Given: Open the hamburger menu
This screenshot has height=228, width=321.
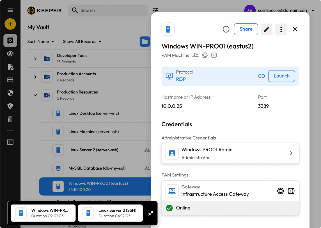Looking at the screenshot, I should tap(10, 10).
